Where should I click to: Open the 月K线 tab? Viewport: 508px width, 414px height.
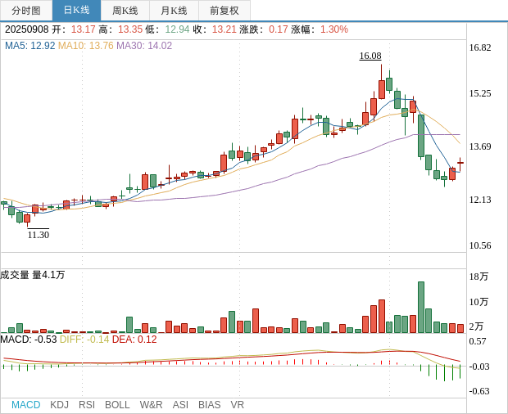tap(174, 11)
